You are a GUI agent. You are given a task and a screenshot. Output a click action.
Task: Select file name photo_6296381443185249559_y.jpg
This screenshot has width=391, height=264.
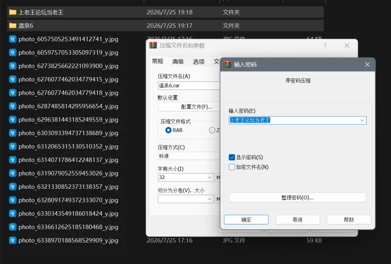pyautogui.click(x=68, y=120)
